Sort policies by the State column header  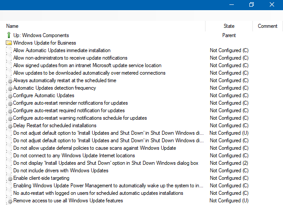click(x=229, y=26)
